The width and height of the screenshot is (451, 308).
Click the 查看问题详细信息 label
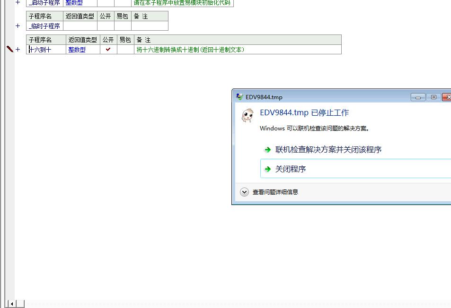[x=275, y=192]
